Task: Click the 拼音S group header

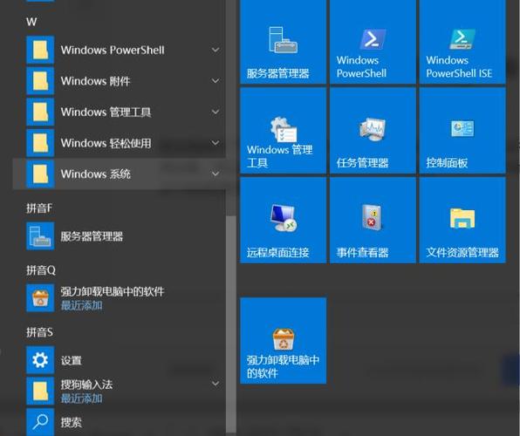Action: pos(39,332)
